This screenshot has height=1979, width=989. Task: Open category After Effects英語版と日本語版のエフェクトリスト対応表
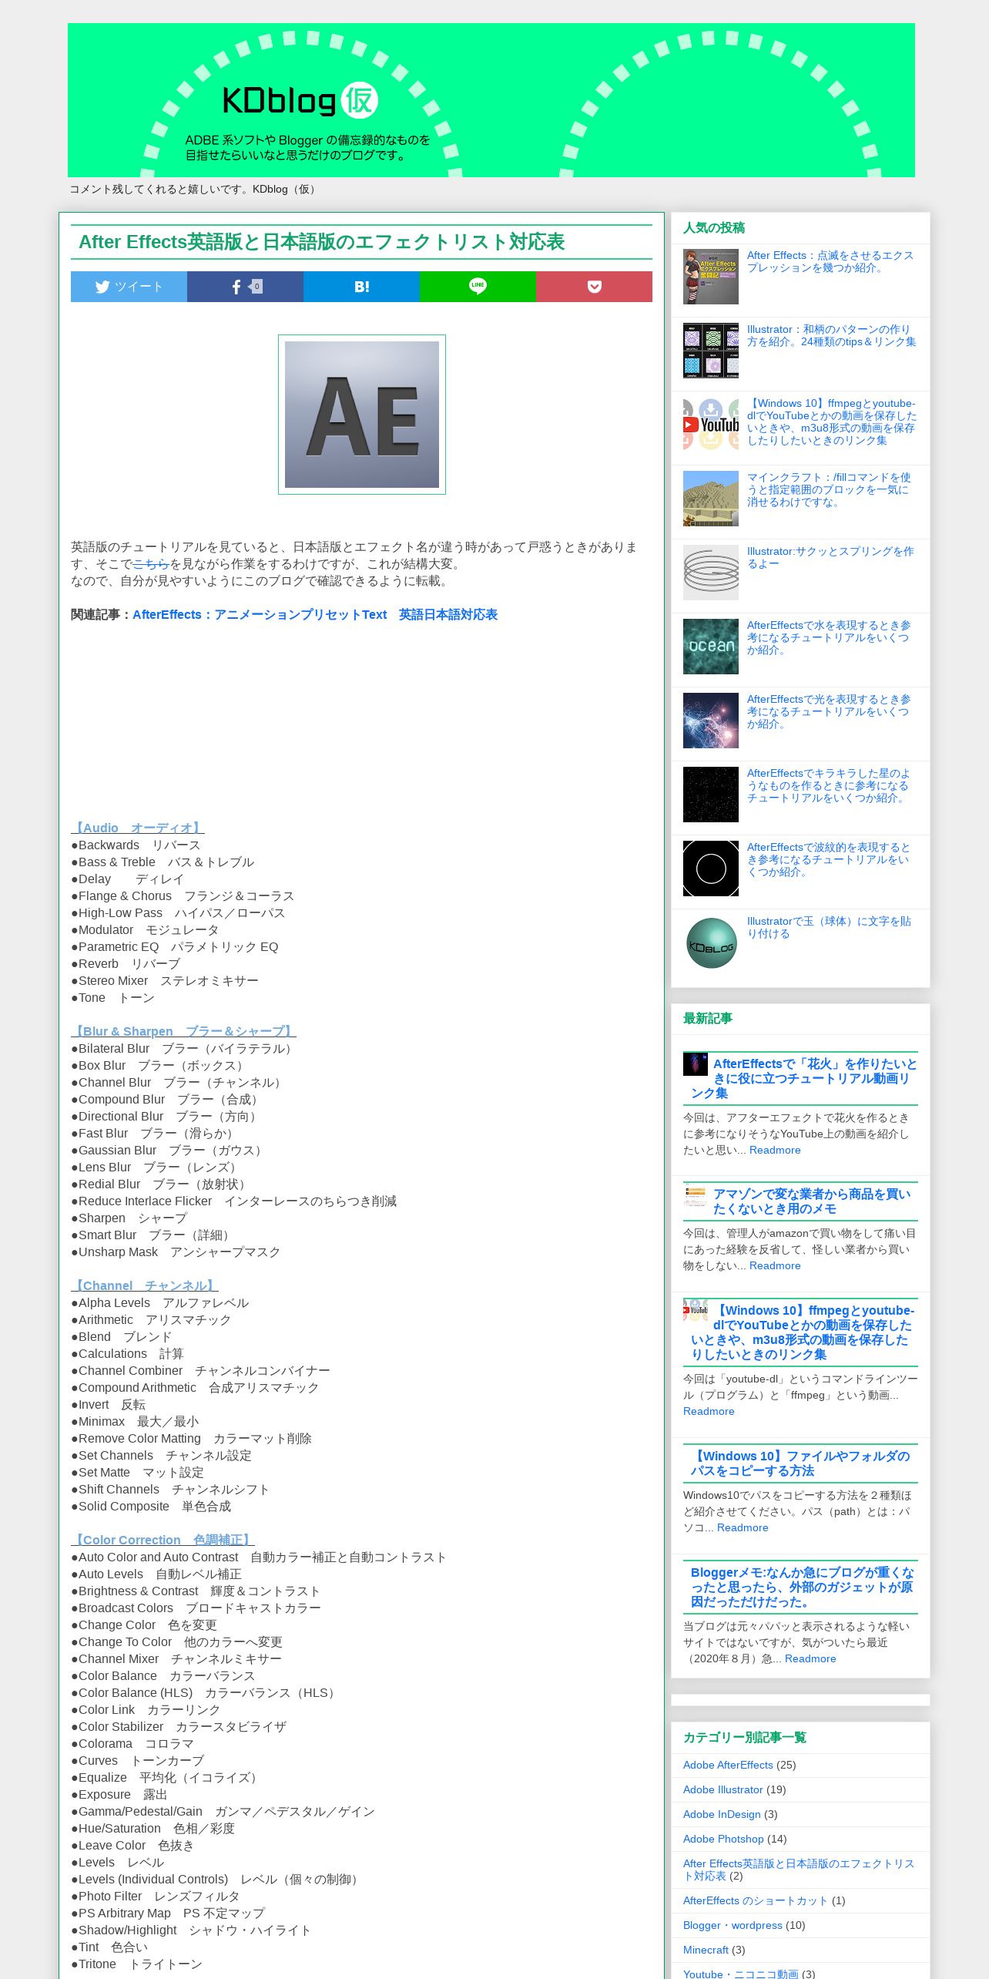tap(799, 1870)
